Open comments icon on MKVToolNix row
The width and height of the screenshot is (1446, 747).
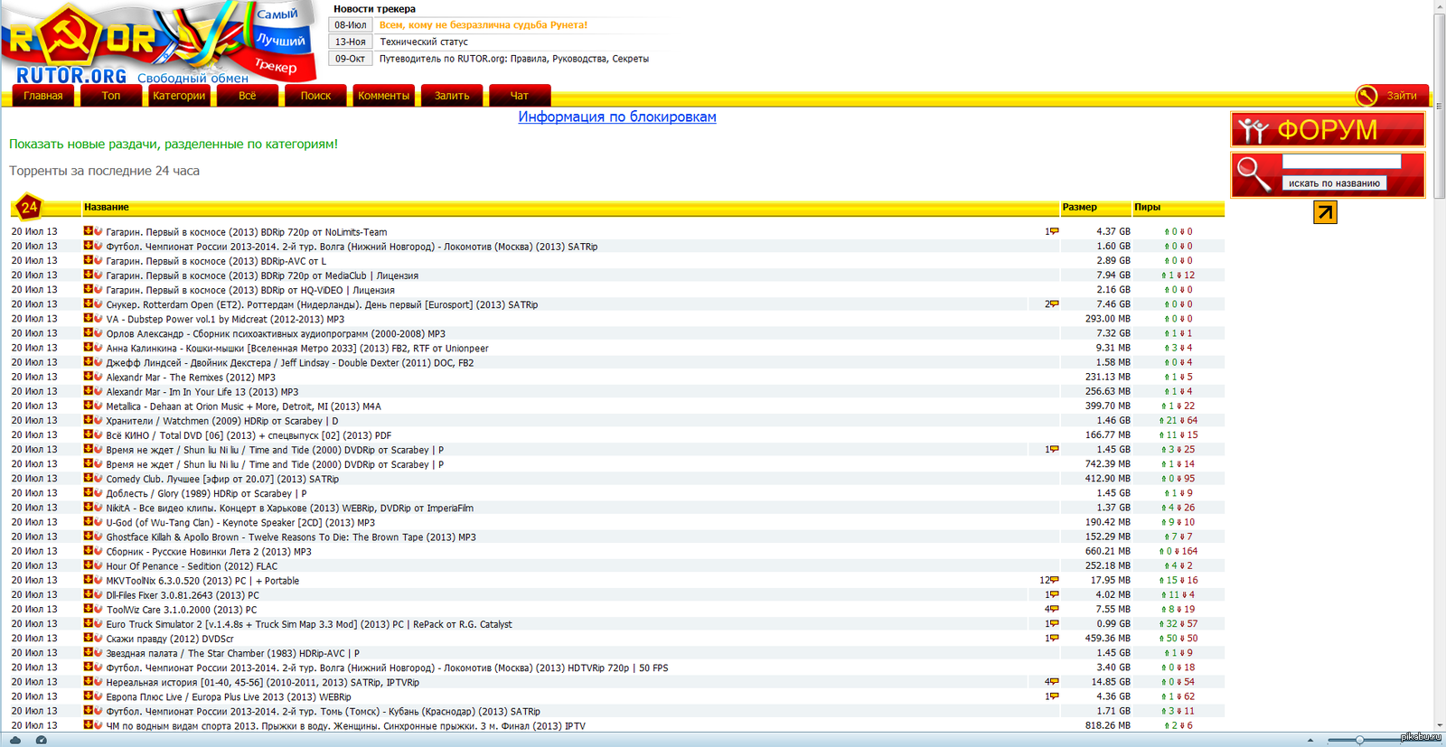(x=1054, y=580)
